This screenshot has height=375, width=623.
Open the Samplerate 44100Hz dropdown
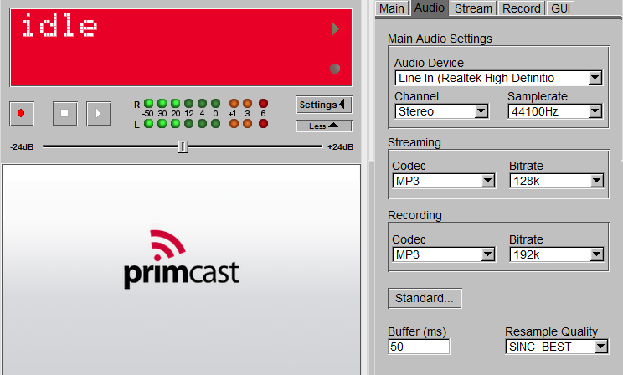click(x=555, y=111)
